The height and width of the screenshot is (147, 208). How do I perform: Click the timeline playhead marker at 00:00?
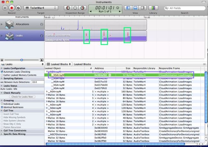pyautogui.click(x=53, y=18)
